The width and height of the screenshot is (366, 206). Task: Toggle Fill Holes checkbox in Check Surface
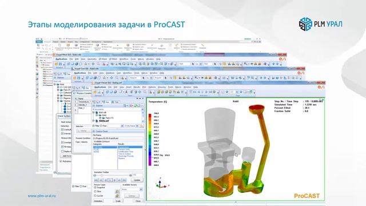click(x=62, y=146)
